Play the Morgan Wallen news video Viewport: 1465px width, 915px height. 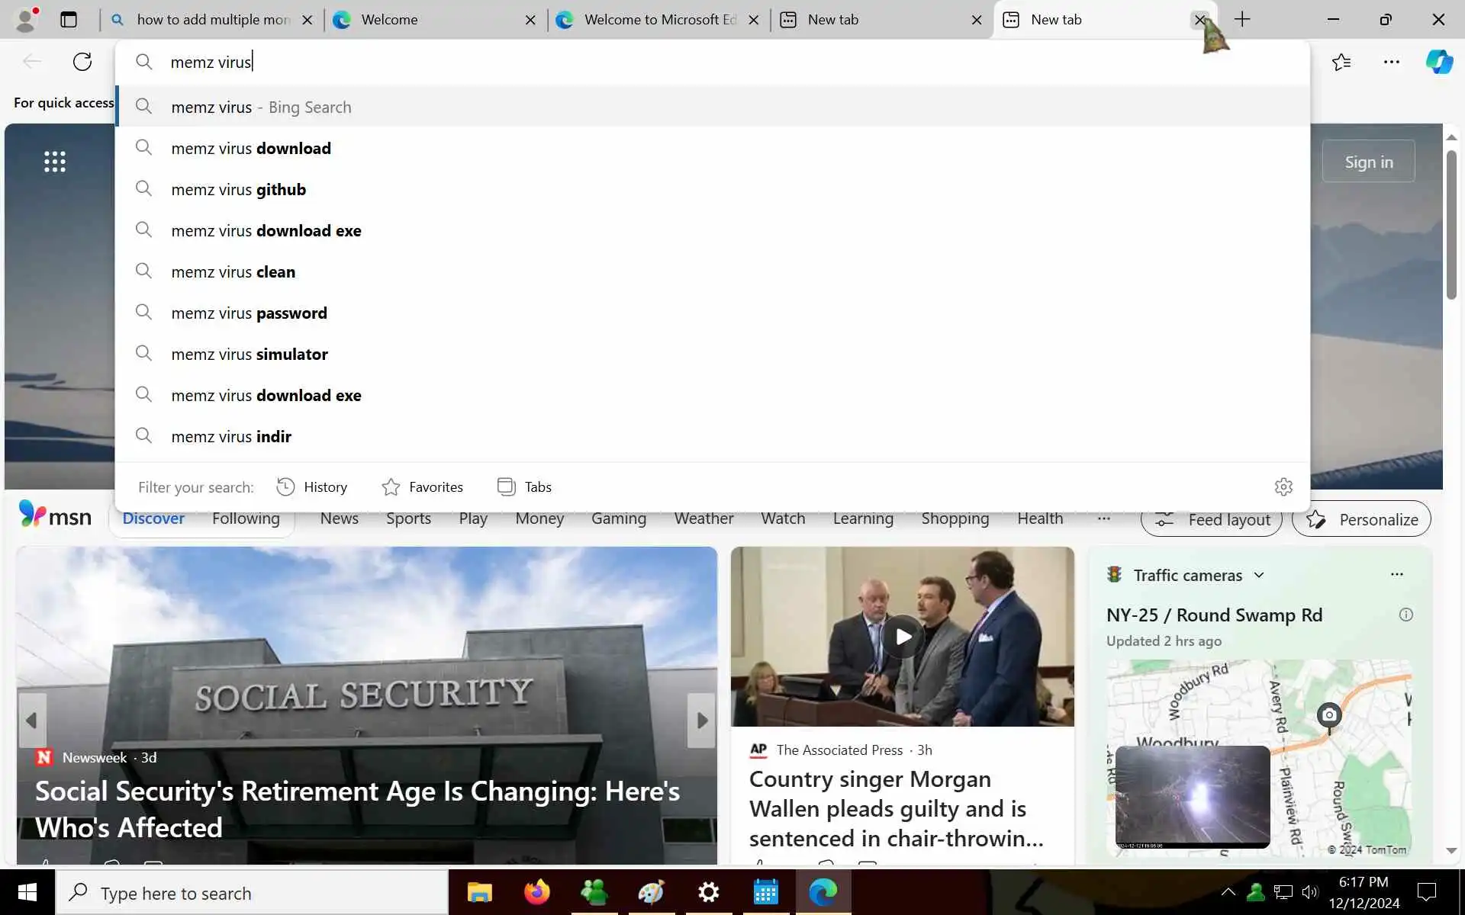pyautogui.click(x=903, y=636)
